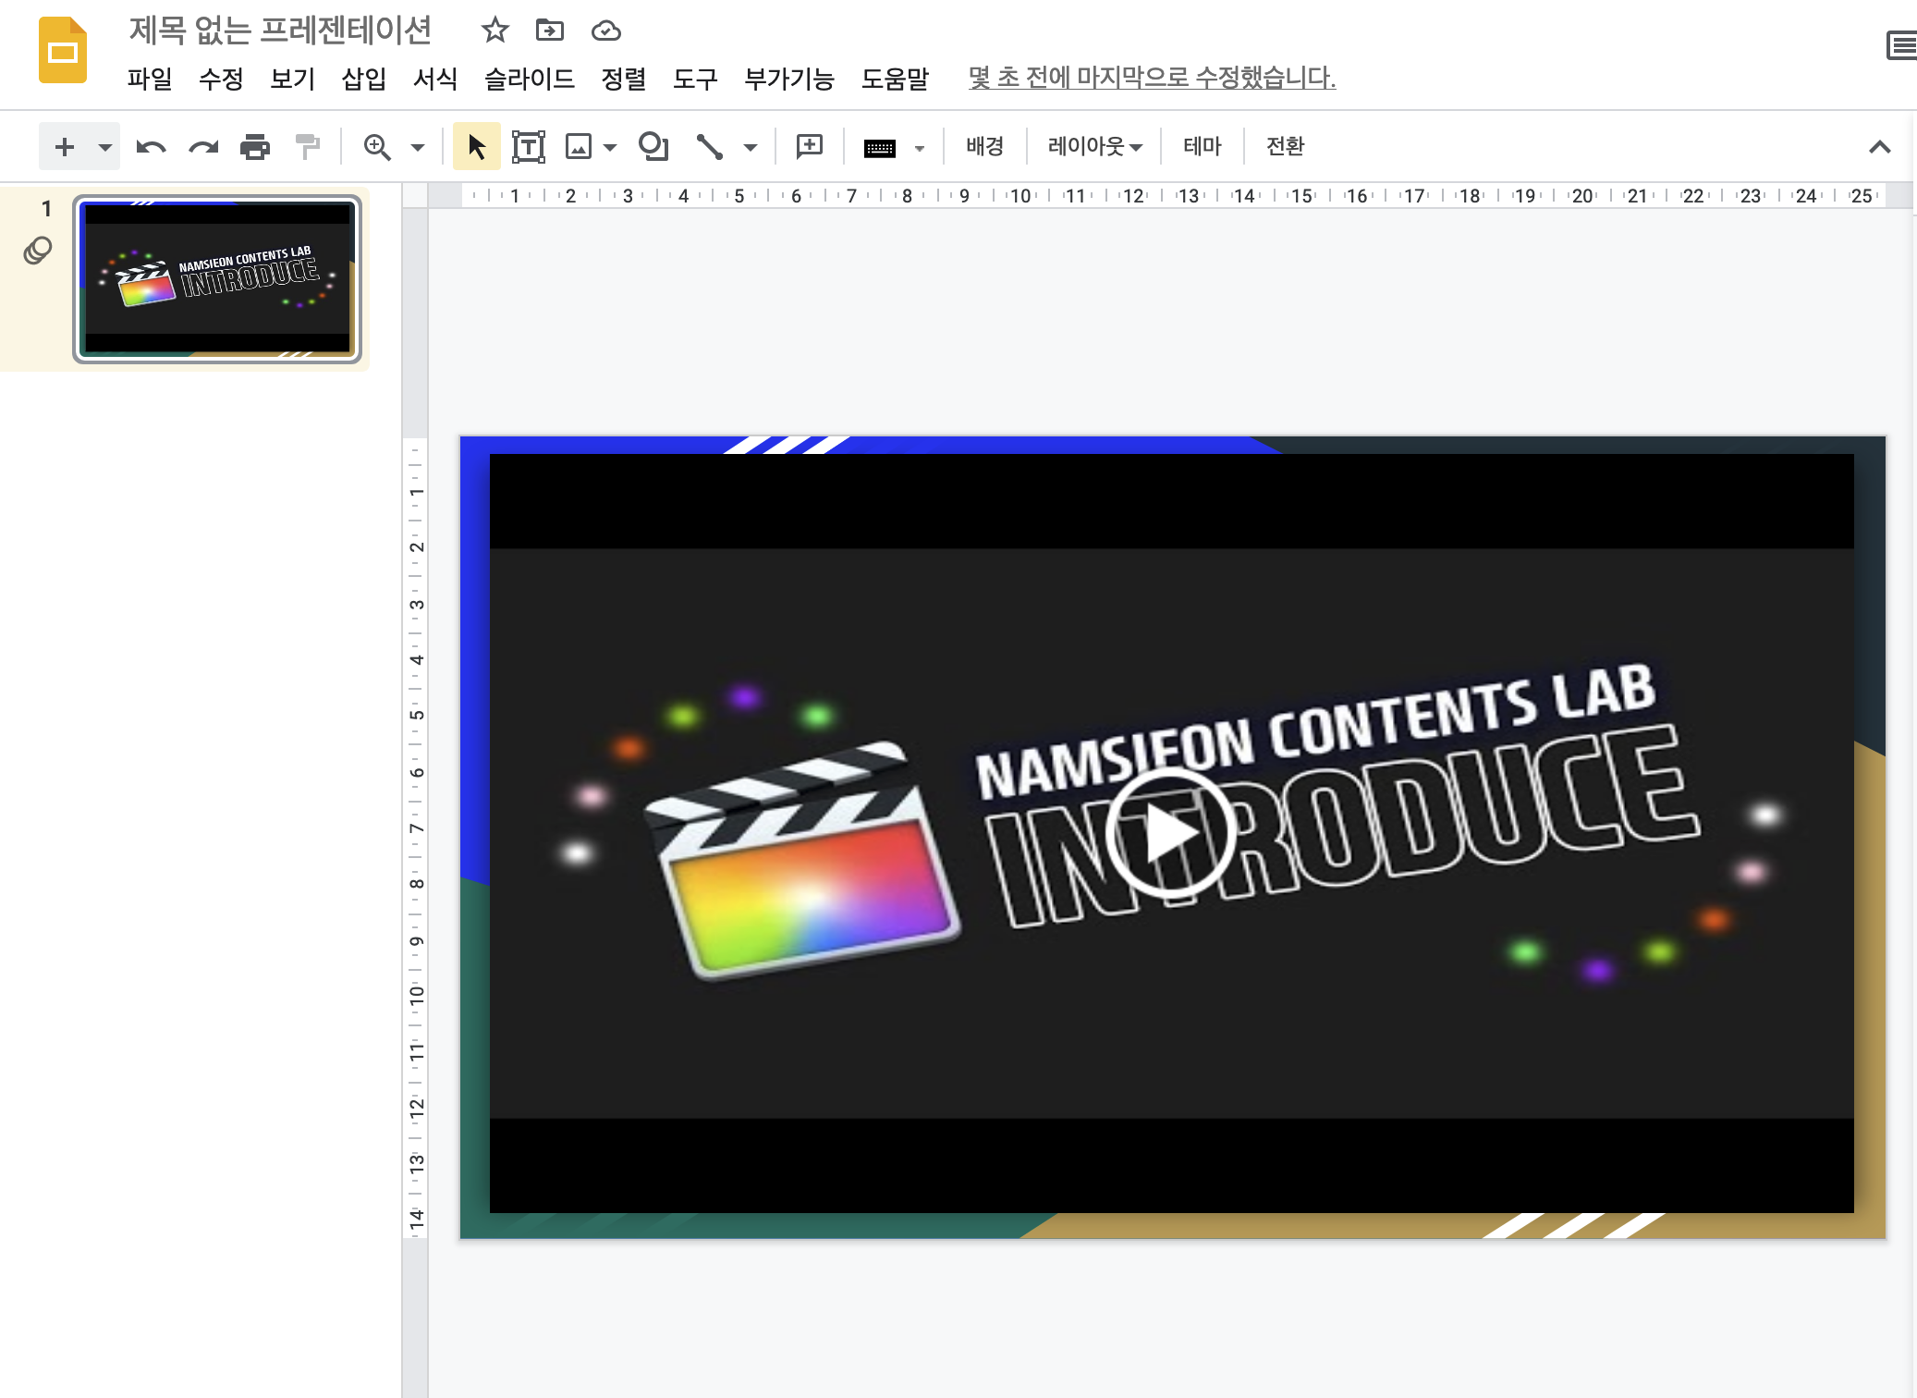Click the print icon
This screenshot has height=1398, width=1917.
point(255,147)
